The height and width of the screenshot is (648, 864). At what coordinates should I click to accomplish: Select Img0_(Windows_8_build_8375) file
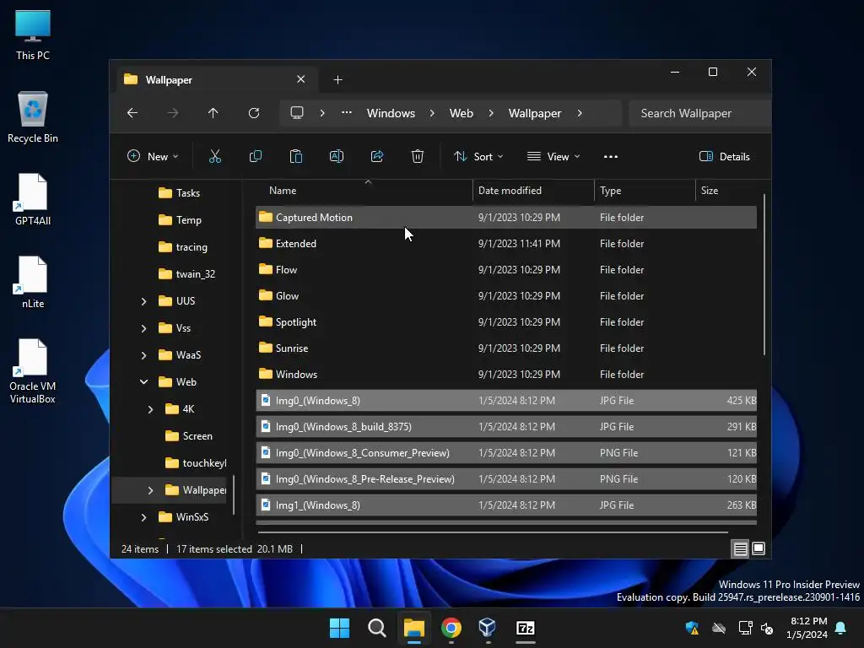click(x=506, y=427)
